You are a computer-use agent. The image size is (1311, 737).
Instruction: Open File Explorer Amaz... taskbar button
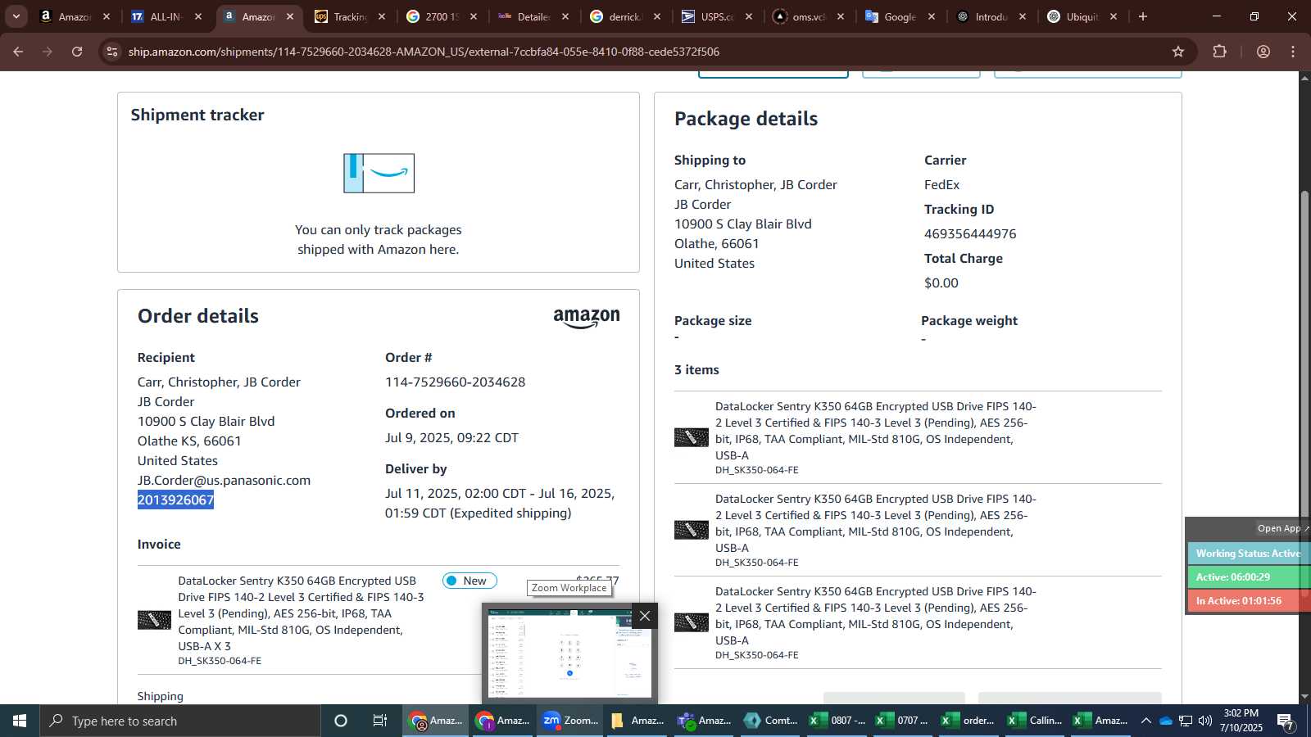[637, 721]
